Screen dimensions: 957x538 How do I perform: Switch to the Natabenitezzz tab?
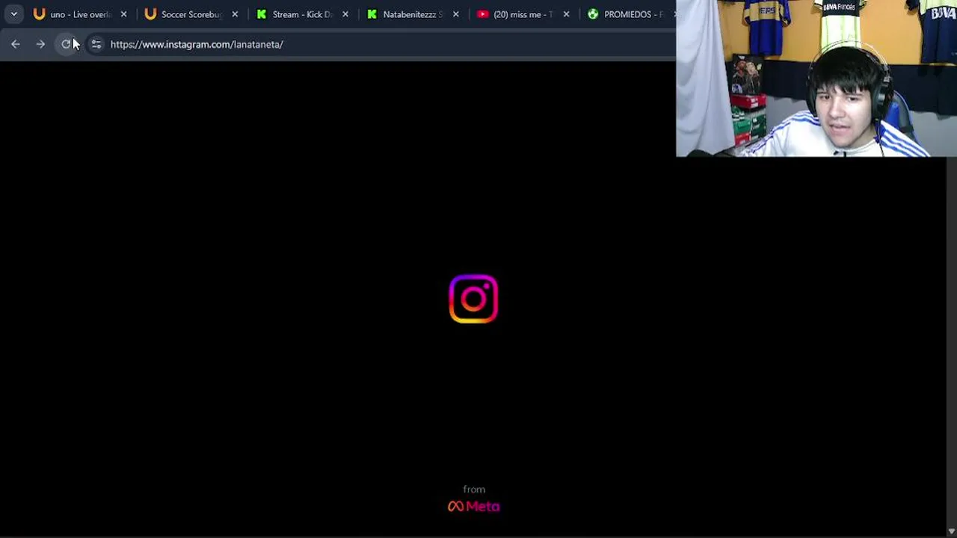pyautogui.click(x=411, y=14)
